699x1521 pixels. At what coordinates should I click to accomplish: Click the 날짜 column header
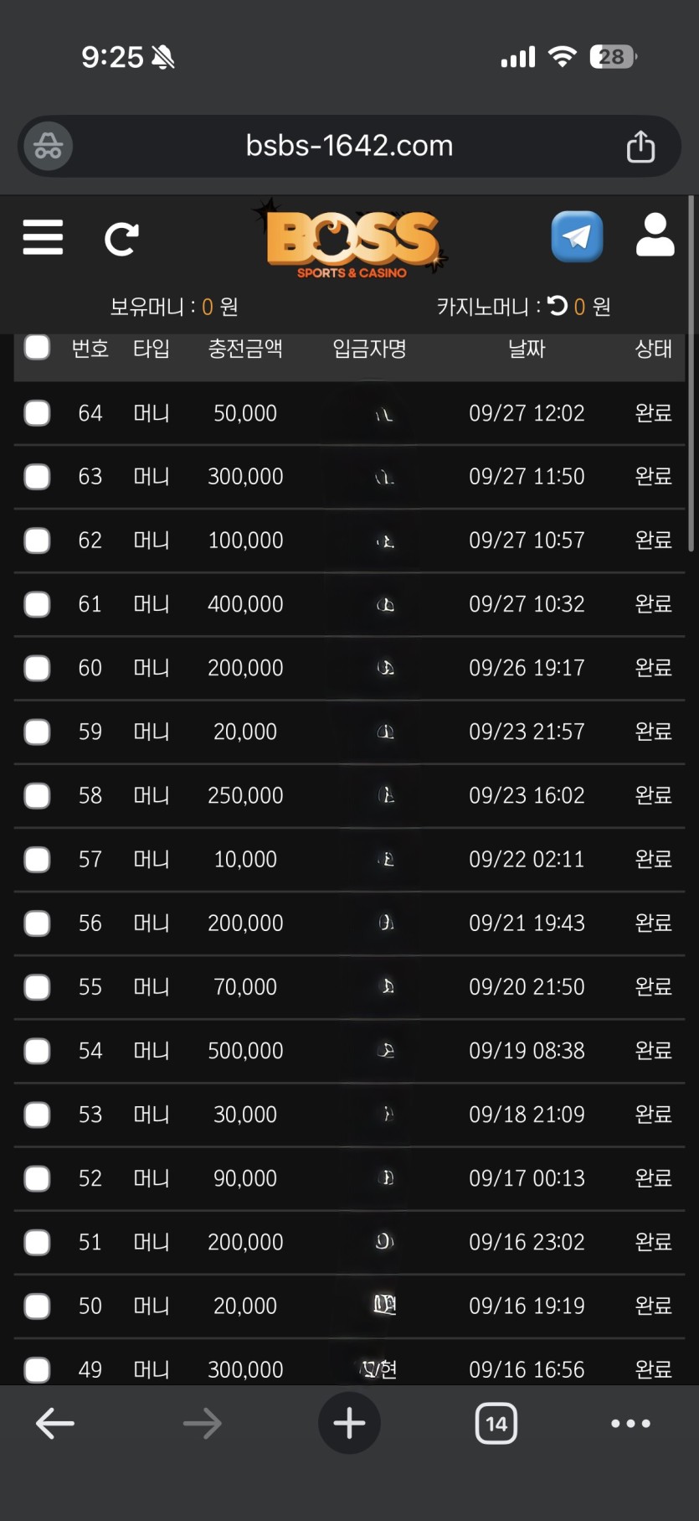(x=526, y=349)
